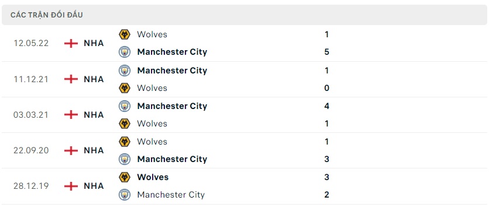Open bold Wolves name in 28.12.19 match
The height and width of the screenshot is (211, 489).
[153, 177]
